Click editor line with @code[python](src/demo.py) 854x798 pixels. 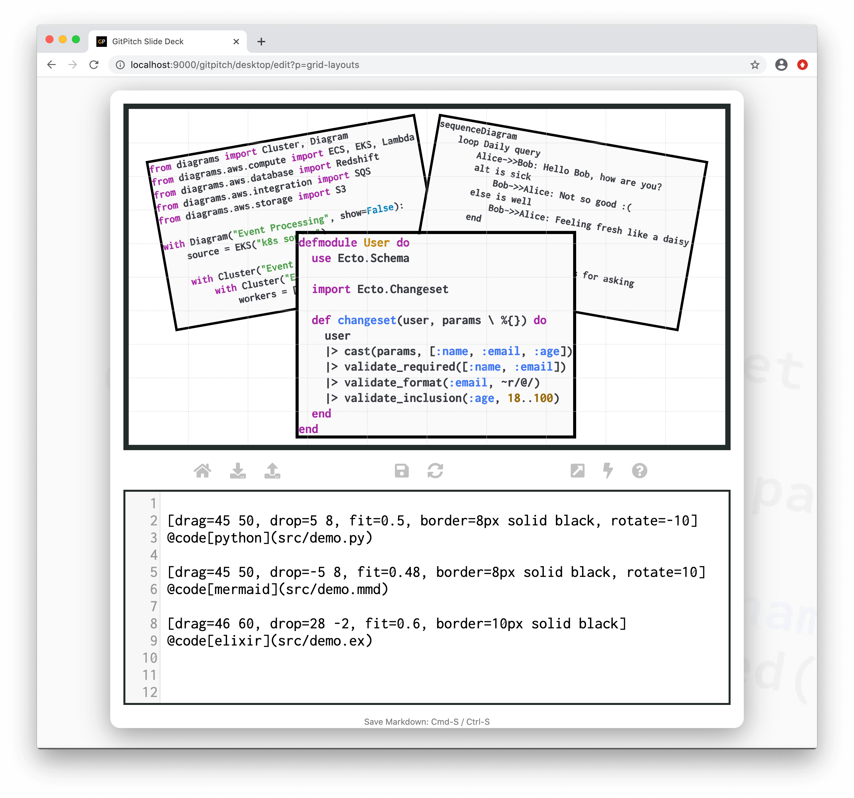pos(269,538)
